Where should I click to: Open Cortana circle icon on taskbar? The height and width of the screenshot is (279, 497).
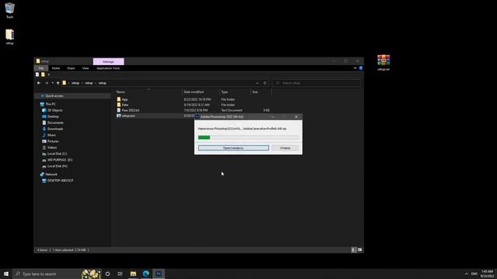pos(107,274)
